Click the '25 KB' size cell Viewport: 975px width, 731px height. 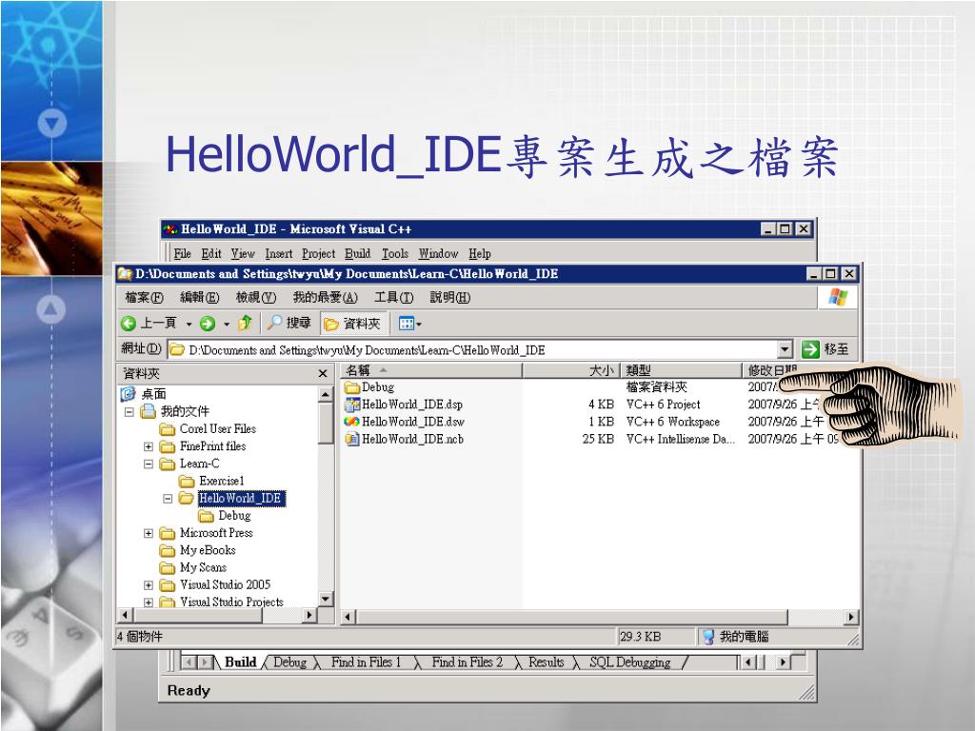coord(598,440)
